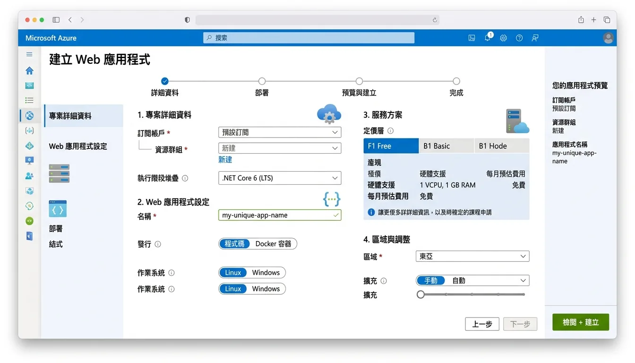Open notifications bell in header

488,38
